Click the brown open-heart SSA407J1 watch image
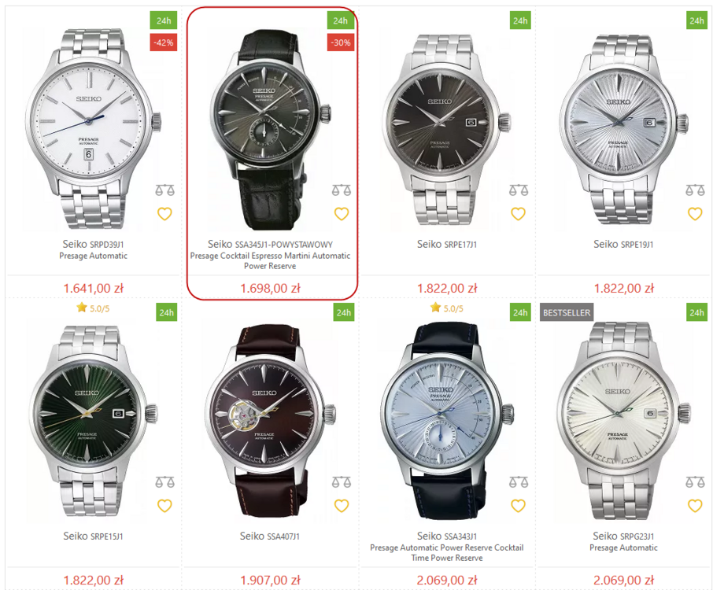Image resolution: width=713 pixels, height=590 pixels. [270, 420]
